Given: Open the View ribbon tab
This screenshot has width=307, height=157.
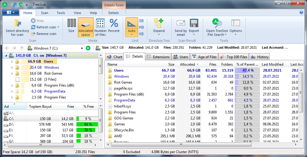Looking at the screenshot, I should coord(77,13).
